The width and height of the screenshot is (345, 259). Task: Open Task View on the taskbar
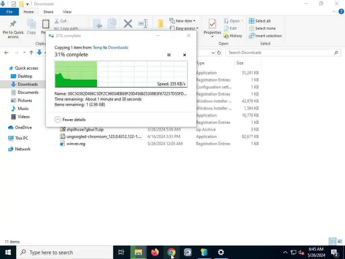tap(121, 252)
